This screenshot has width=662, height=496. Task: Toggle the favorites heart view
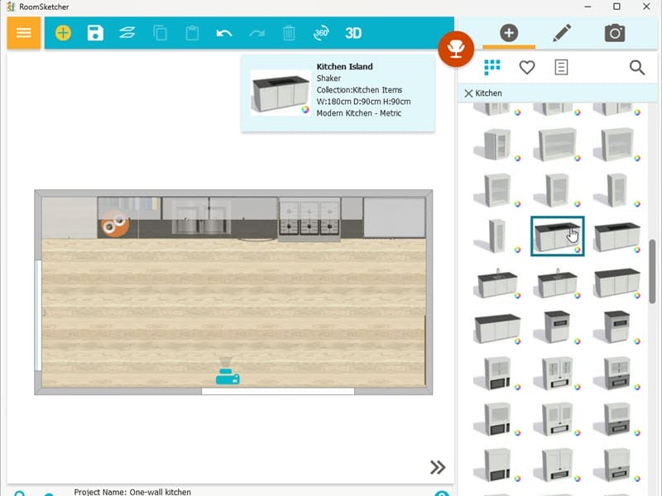pos(527,68)
